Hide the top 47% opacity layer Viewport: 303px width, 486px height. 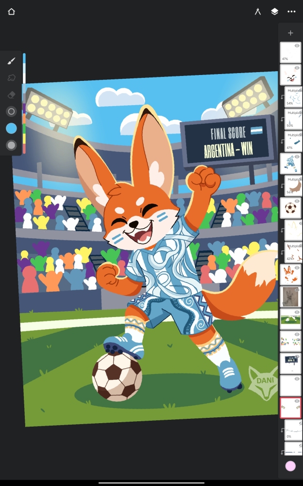point(297,46)
